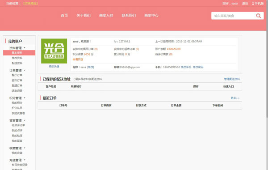Open the 管理配送资料 link
This screenshot has height=170, width=268.
coord(232,79)
